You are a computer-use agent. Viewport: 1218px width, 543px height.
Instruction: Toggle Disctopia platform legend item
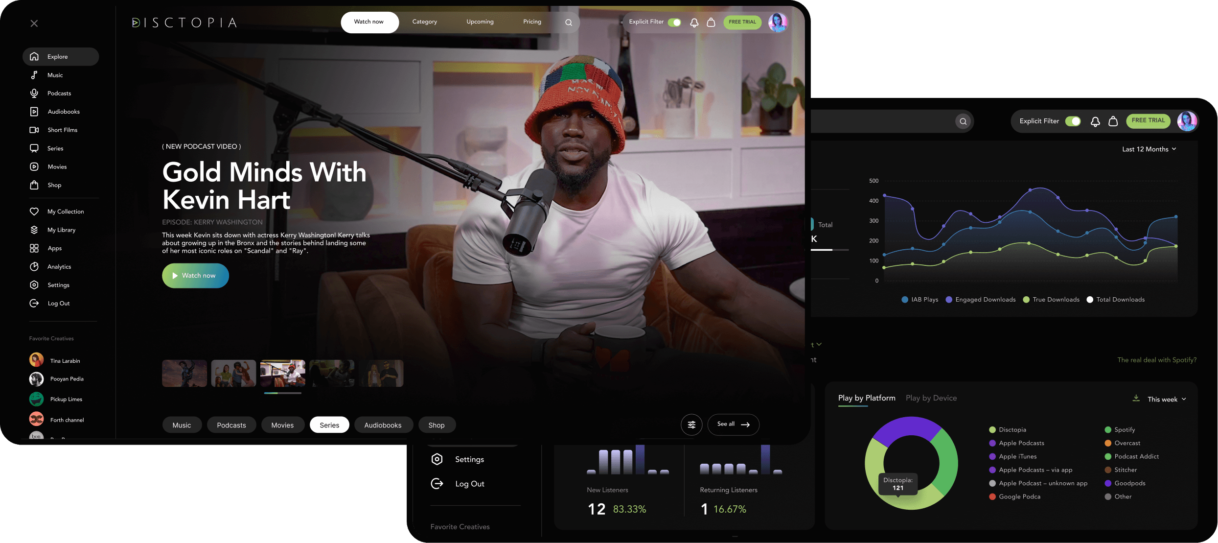pos(1007,430)
